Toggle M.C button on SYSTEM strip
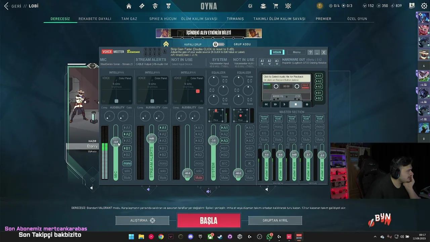This screenshot has width=430, height=242. tap(224, 163)
